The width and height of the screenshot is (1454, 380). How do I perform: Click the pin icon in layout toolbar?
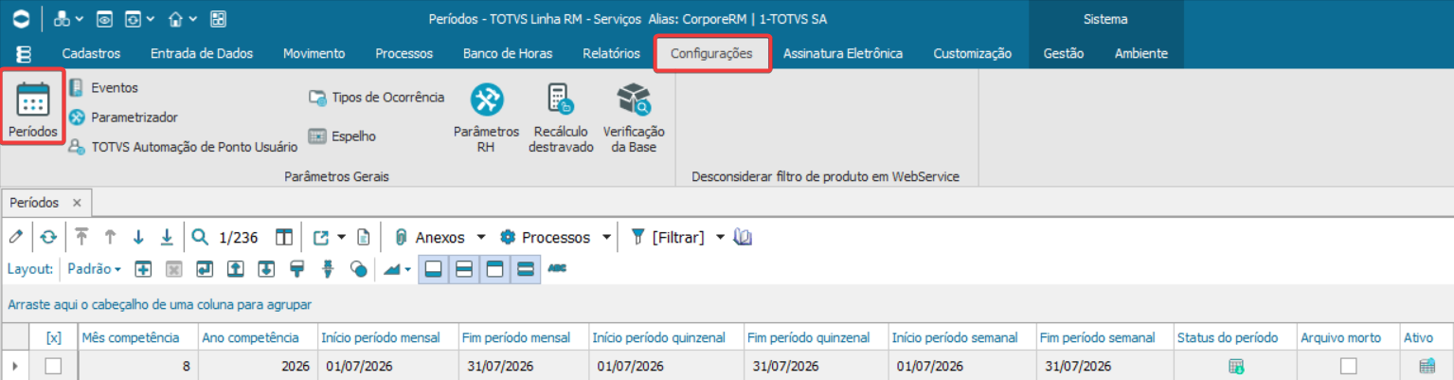329,269
